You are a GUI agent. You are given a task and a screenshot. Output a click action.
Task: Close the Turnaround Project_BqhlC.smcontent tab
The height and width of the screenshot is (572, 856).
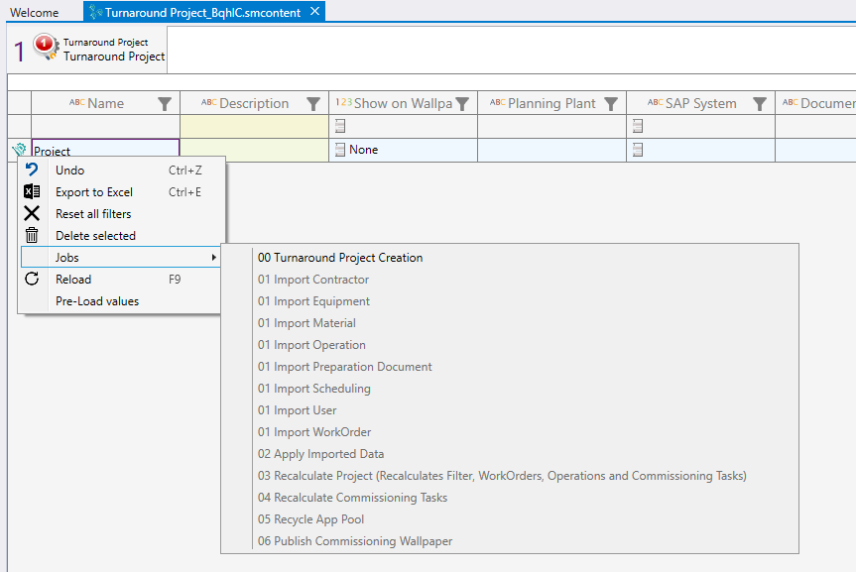coord(314,12)
